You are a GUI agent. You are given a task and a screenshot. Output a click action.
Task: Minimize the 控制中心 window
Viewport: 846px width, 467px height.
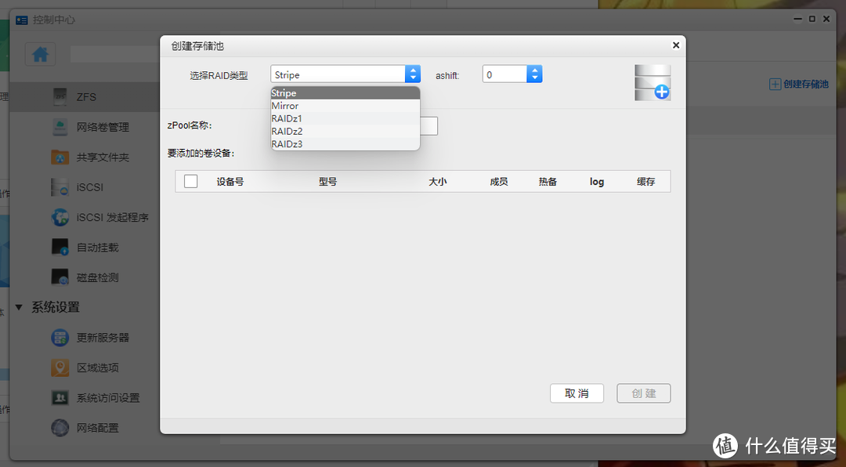798,19
